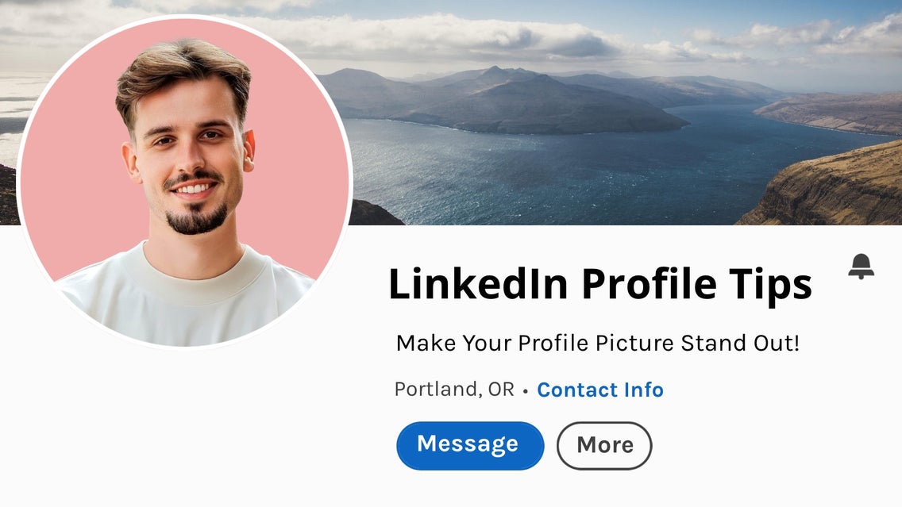This screenshot has width=902, height=507.
Task: Click the blue sea water in cover banner
Action: [x=556, y=175]
